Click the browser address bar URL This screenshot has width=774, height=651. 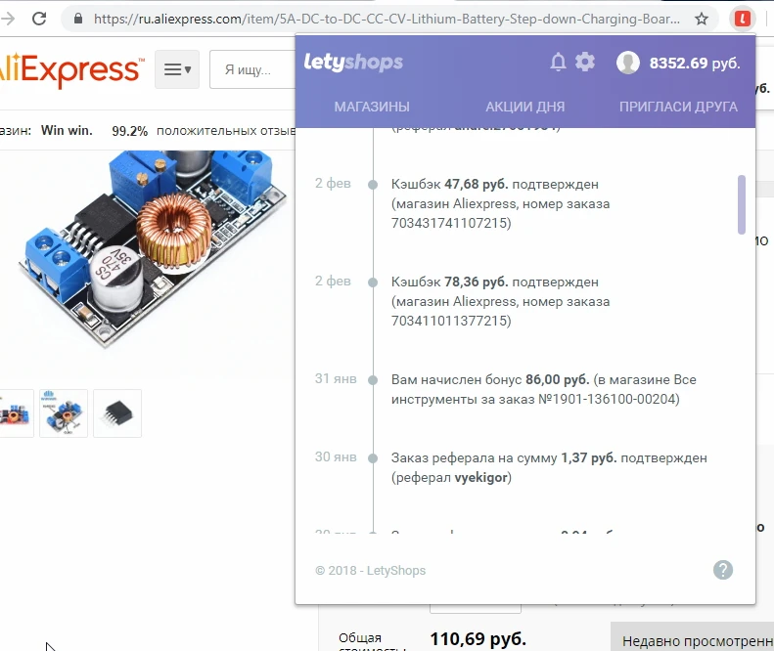387,19
